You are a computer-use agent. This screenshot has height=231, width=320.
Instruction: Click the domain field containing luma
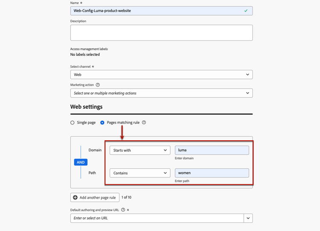[x=212, y=150]
